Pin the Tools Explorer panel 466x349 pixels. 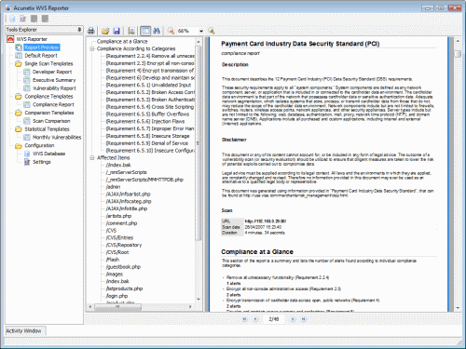click(x=79, y=30)
